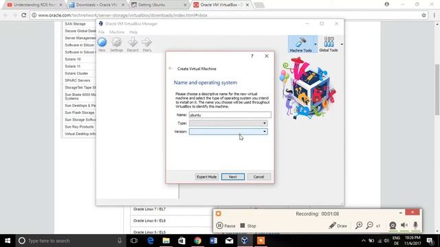
Task: Launch Microsoft Edge from taskbar
Action: coord(151,241)
